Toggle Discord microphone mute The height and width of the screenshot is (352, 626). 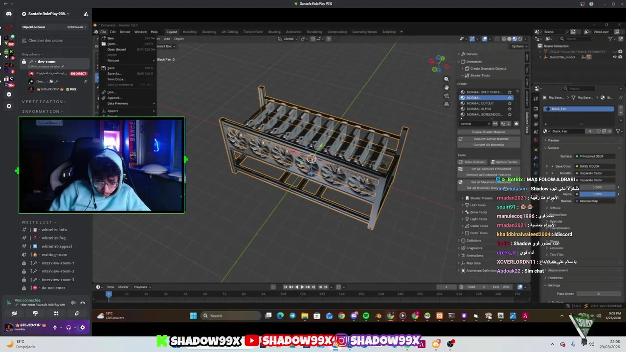click(55, 328)
